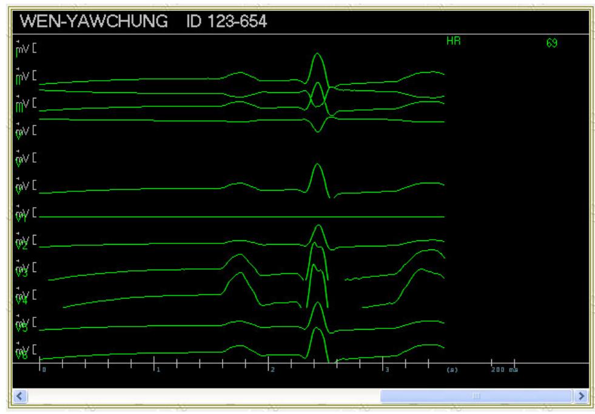The height and width of the screenshot is (414, 595).
Task: Click the (s) time unit label
Action: point(452,370)
